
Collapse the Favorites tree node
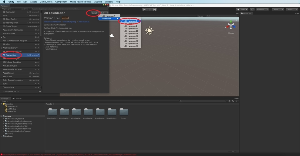coord(1,104)
